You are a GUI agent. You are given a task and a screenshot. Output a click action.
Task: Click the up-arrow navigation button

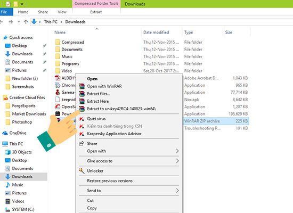[26, 22]
